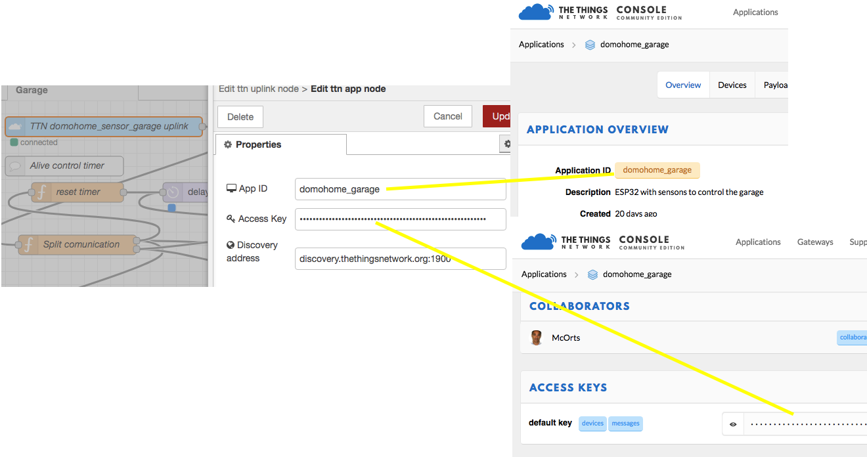Click the Discovery address field

click(x=400, y=259)
